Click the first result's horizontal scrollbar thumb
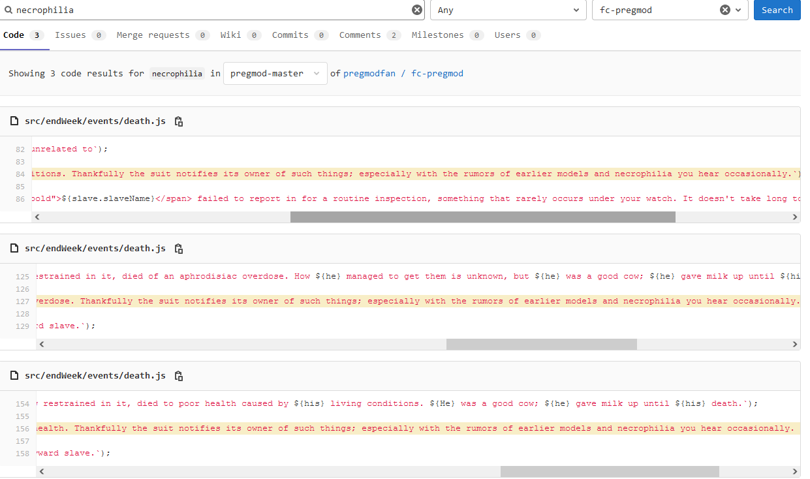The height and width of the screenshot is (479, 810). pyautogui.click(x=482, y=217)
